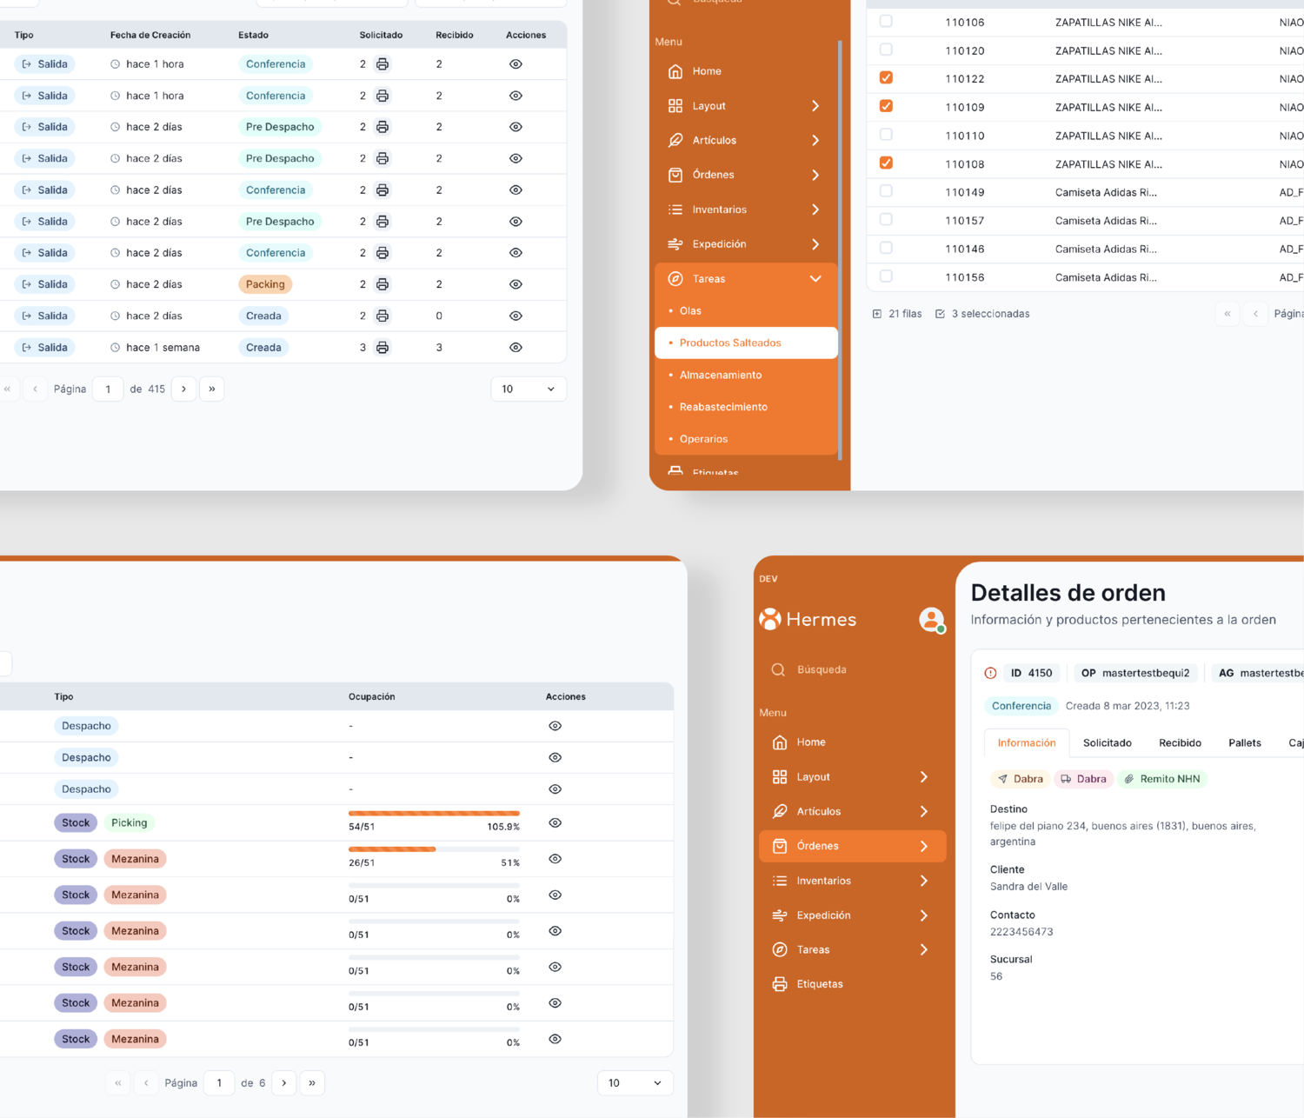Screen dimensions: 1304x1118
Task: Click the Remito NHN attachment tag
Action: [x=1162, y=779]
